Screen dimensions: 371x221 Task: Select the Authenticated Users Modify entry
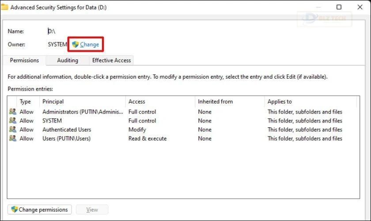click(x=66, y=130)
